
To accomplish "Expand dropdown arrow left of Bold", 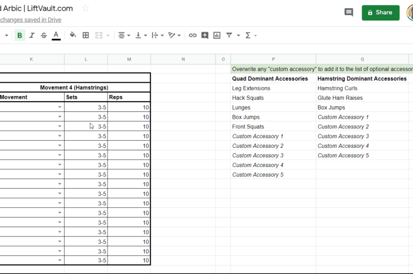I will (x=6, y=35).
